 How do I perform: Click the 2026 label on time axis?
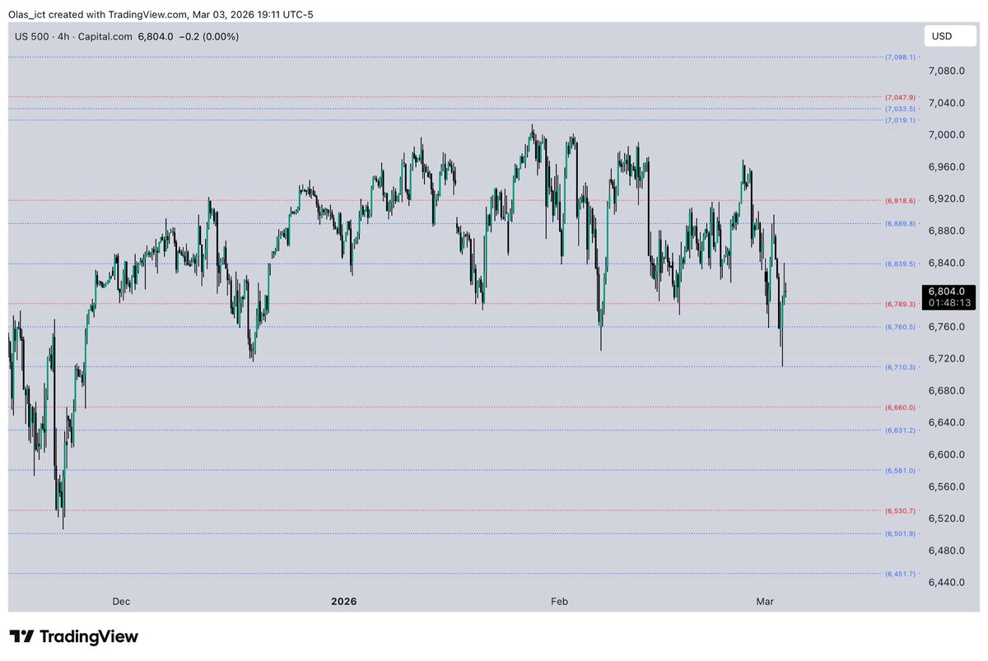(343, 602)
